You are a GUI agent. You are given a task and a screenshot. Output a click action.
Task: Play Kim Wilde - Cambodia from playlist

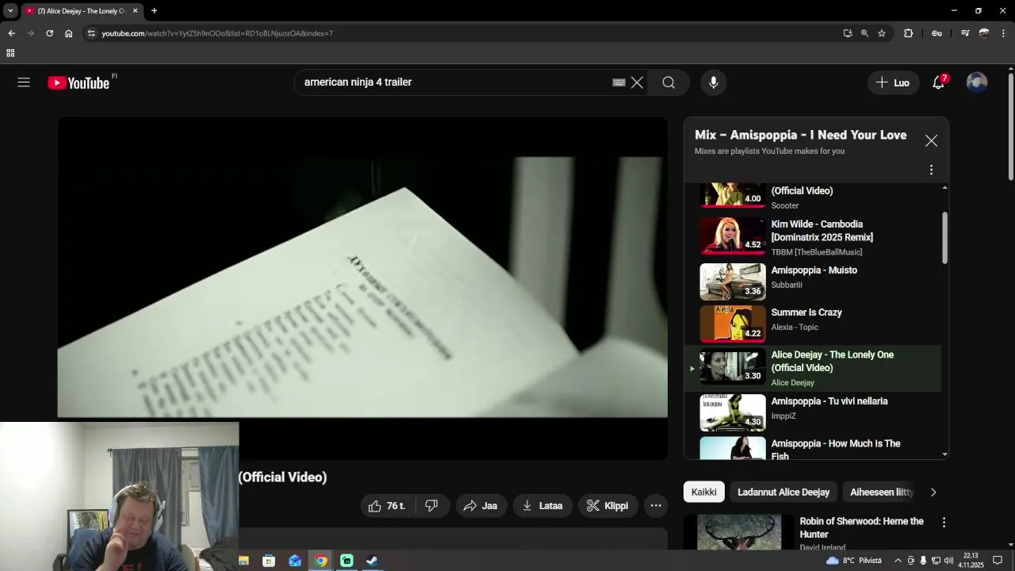tap(812, 237)
